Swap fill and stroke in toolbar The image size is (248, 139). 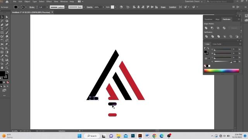point(8,72)
